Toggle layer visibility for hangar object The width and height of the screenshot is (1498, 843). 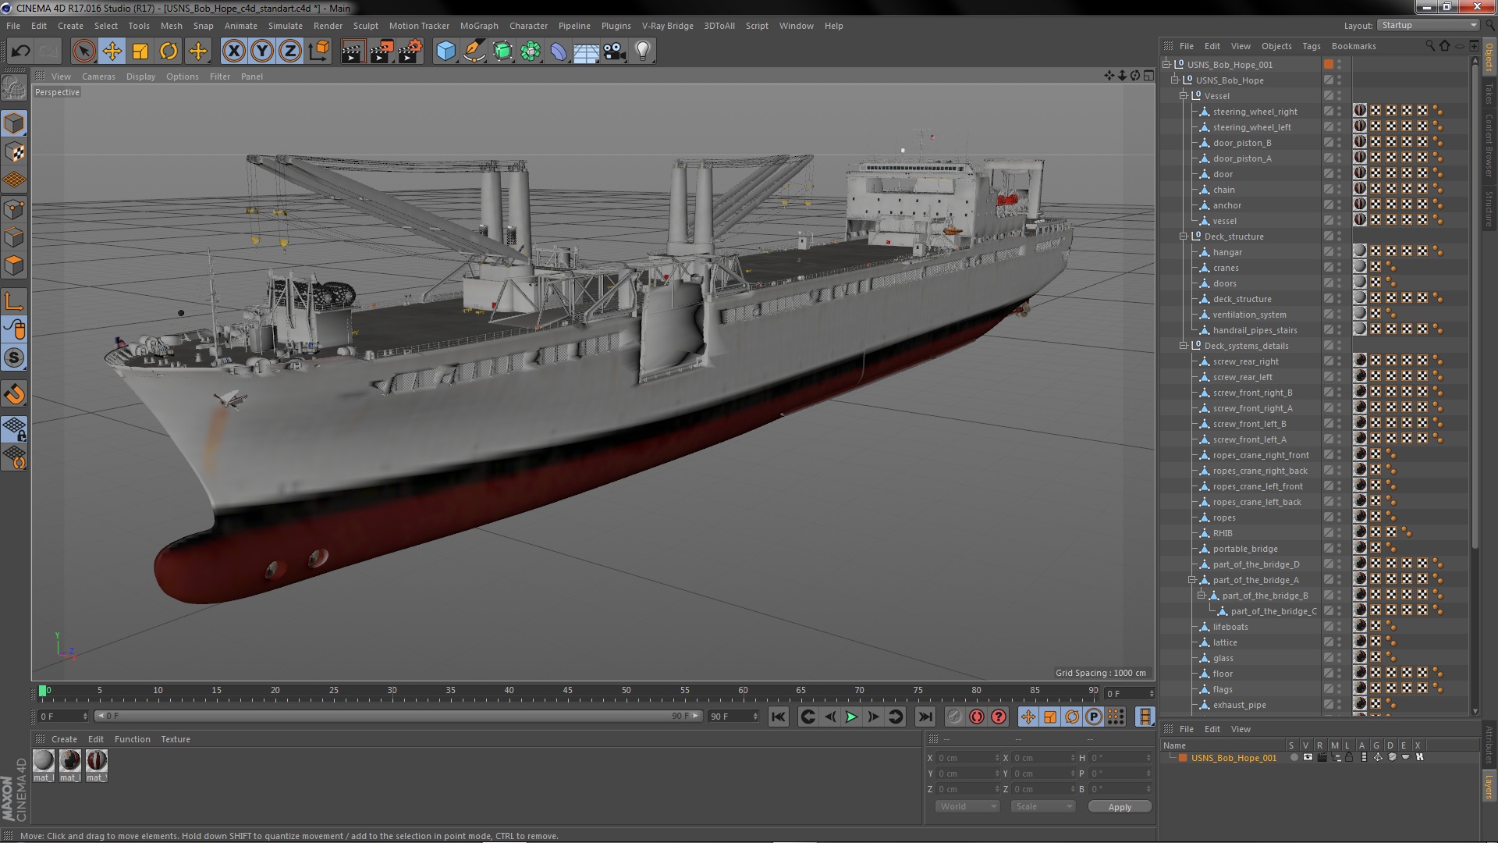1328,251
